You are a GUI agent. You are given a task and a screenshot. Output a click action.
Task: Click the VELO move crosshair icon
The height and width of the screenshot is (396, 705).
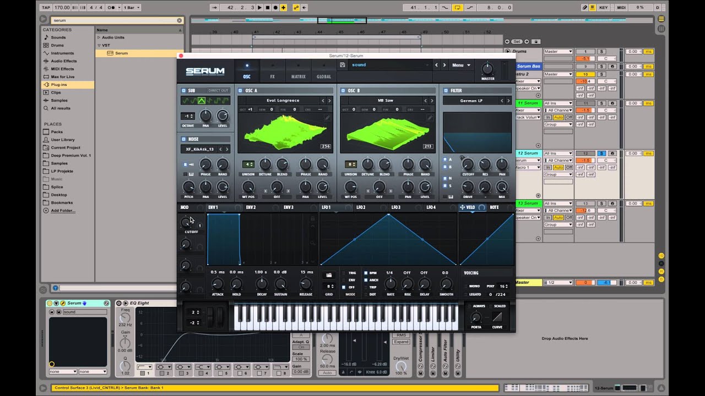(x=462, y=207)
